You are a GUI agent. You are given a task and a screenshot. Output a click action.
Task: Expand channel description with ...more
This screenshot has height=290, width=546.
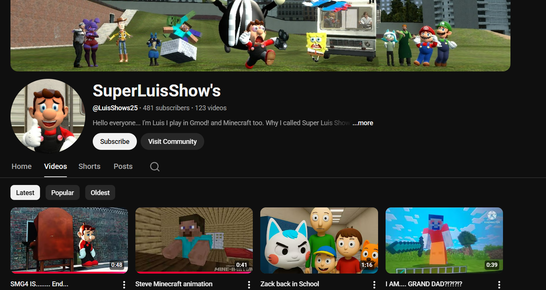[363, 123]
